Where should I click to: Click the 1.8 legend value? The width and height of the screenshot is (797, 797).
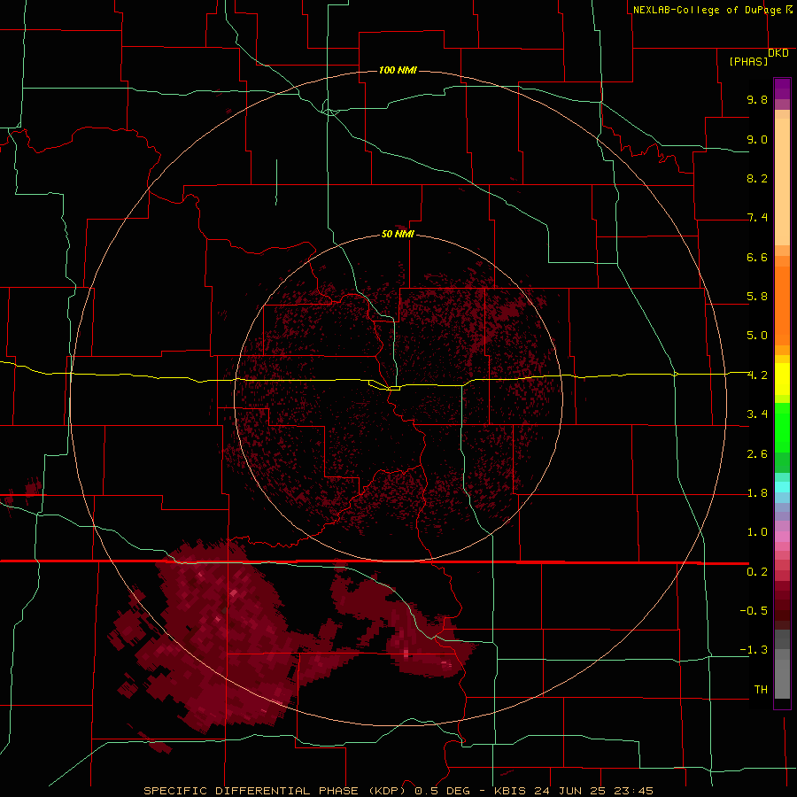click(x=757, y=493)
